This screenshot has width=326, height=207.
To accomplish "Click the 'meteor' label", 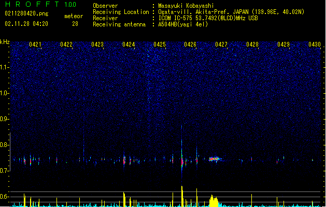I will [74, 16].
